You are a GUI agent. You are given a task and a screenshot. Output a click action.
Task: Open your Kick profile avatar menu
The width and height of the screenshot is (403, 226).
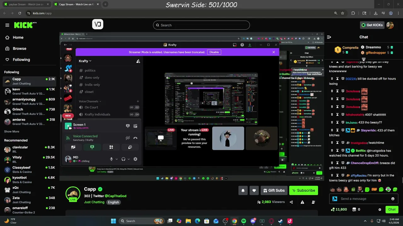[390, 25]
